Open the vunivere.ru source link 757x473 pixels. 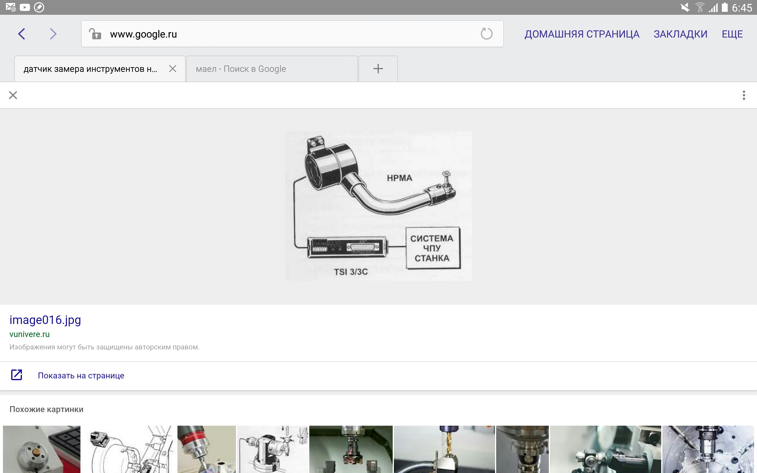[x=30, y=334]
